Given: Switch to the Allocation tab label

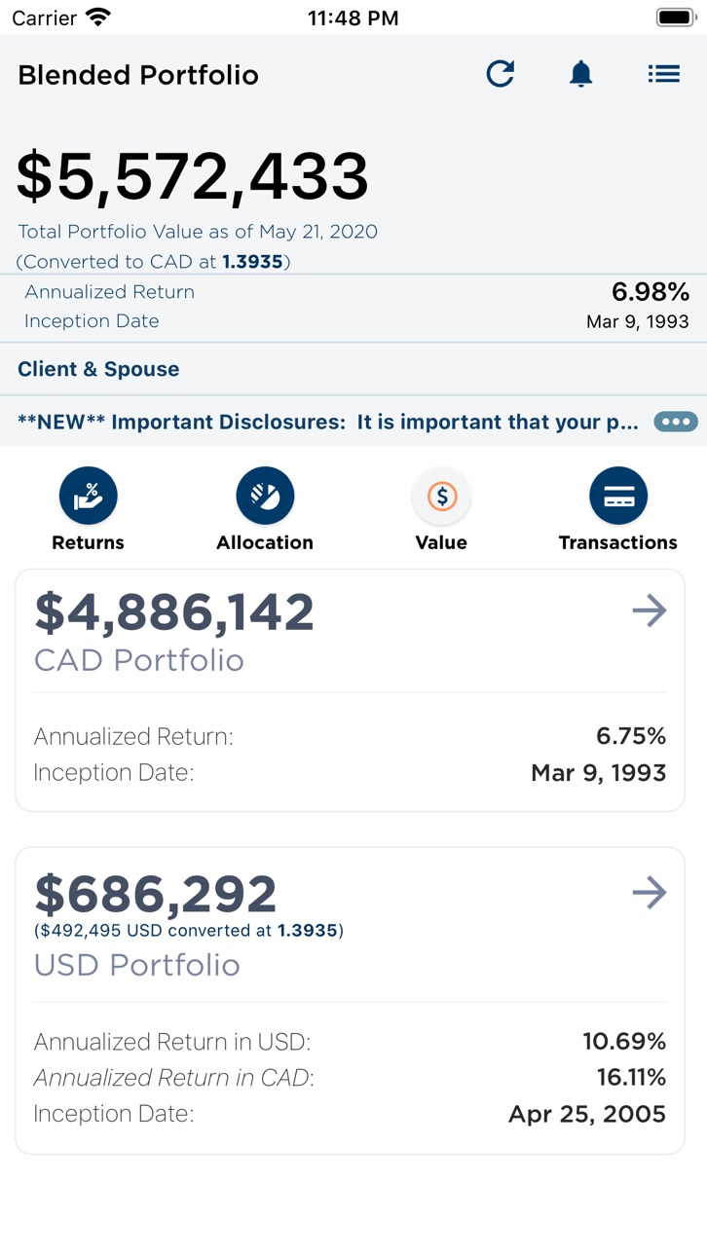Looking at the screenshot, I should [x=265, y=542].
